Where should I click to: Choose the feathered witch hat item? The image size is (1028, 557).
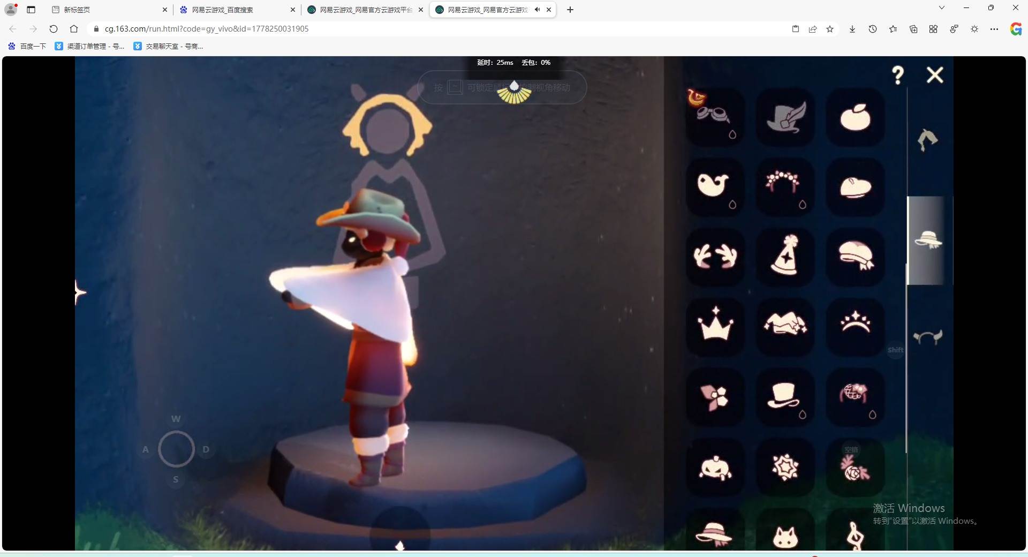coord(785,117)
